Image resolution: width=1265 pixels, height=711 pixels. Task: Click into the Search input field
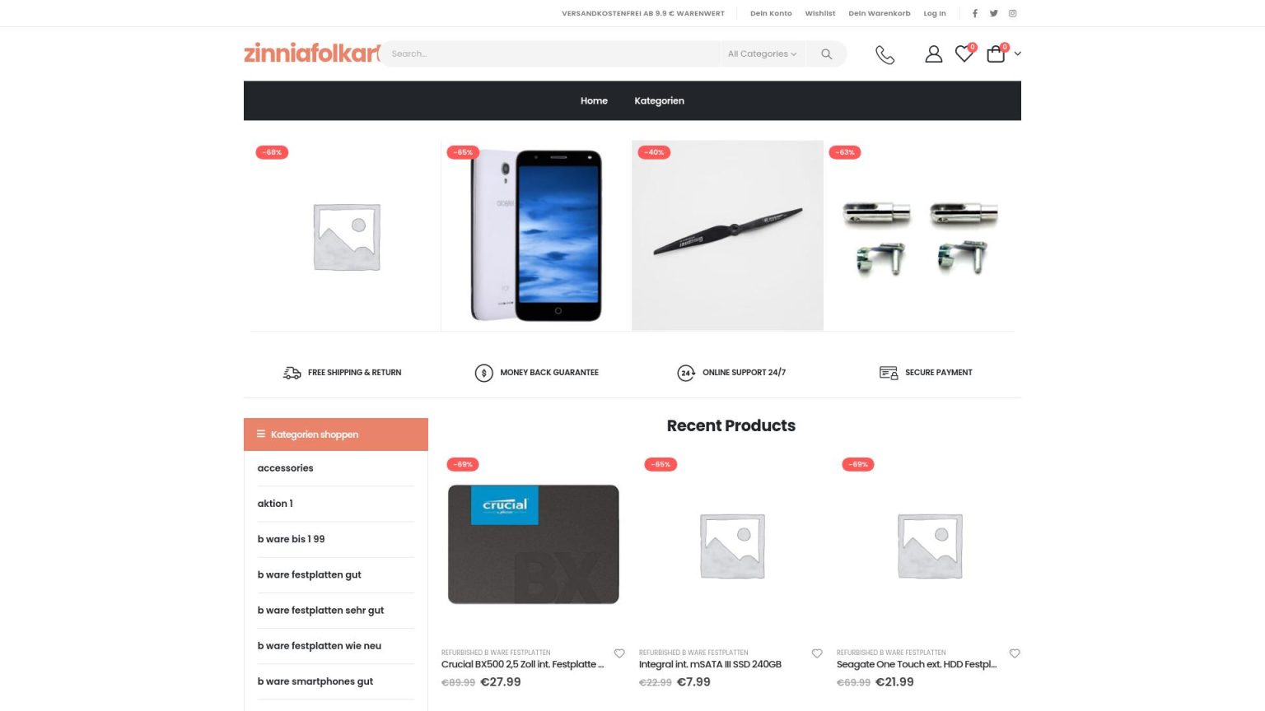pyautogui.click(x=548, y=54)
